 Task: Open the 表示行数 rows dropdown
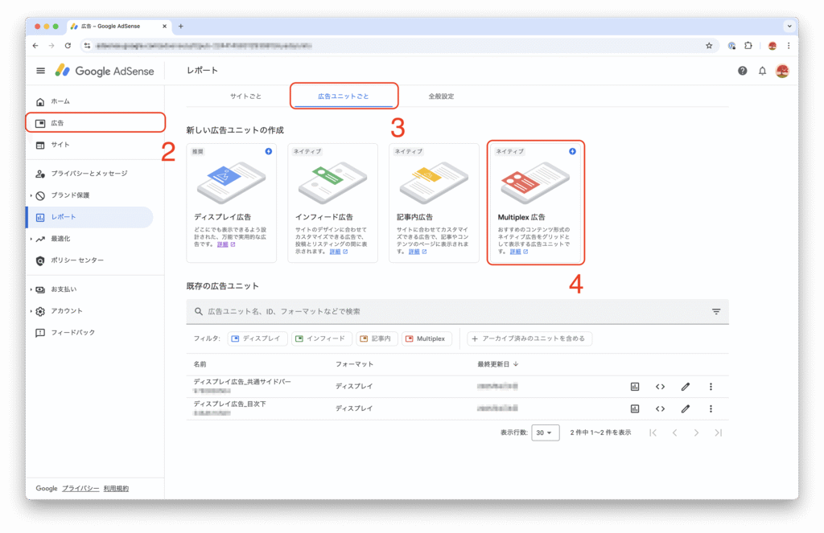pos(545,433)
